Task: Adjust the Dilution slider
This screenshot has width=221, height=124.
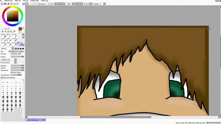Action: 17,68
